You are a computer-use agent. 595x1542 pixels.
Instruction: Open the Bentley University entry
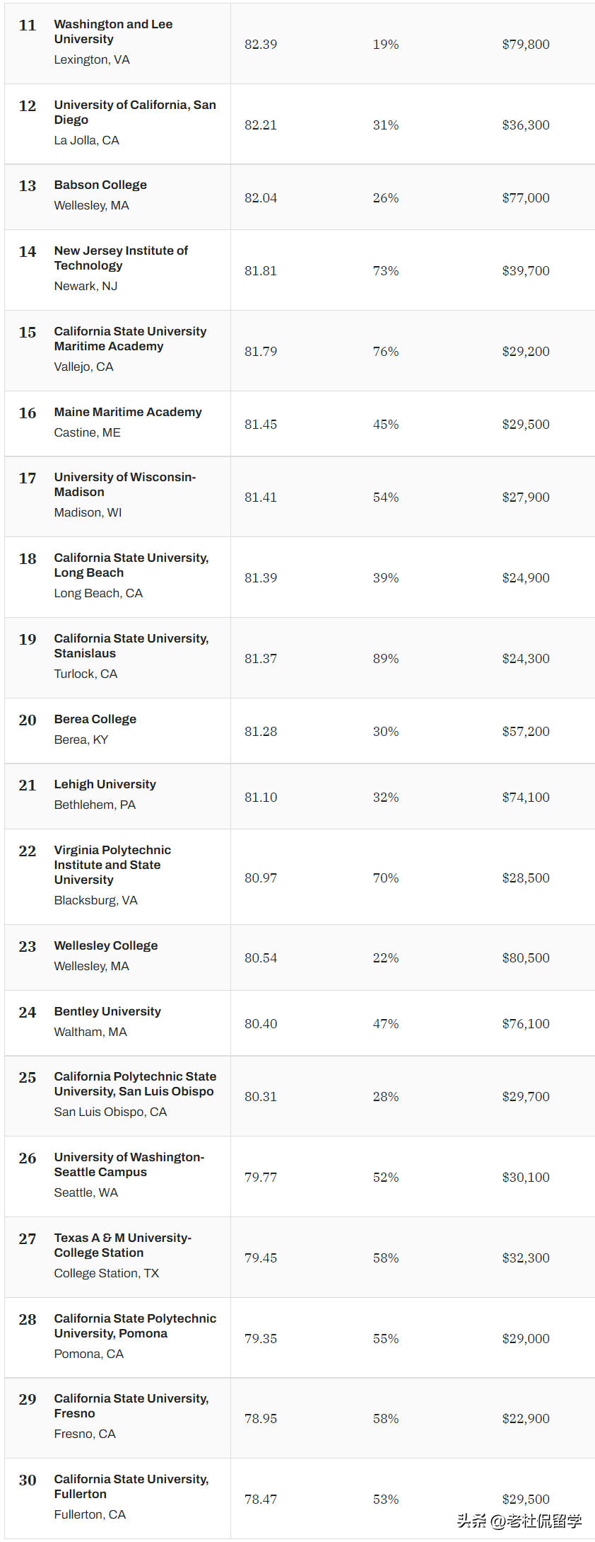107,1011
